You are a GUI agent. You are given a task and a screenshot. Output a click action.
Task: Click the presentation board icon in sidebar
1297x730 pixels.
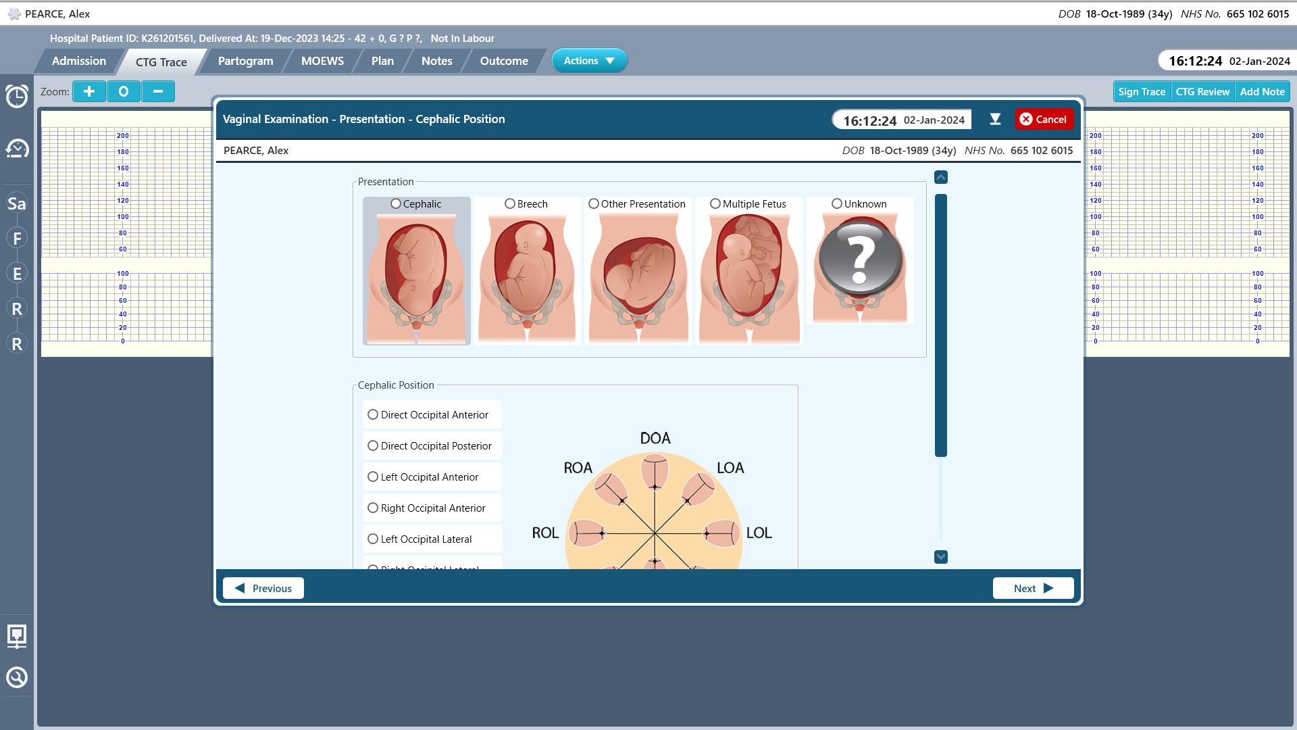17,636
